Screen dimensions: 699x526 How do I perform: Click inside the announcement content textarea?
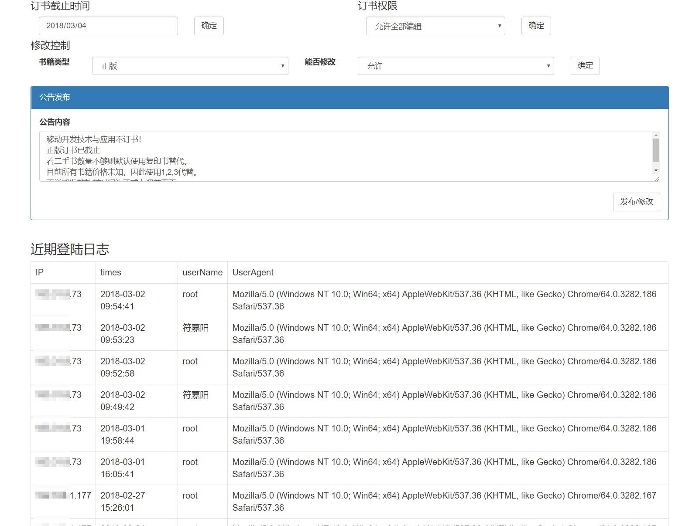pos(345,156)
